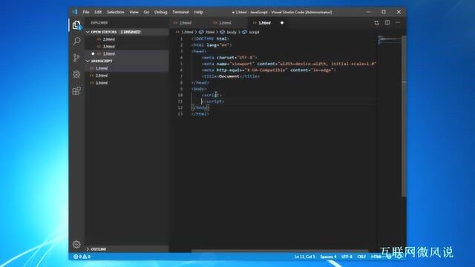475x267 pixels.
Task: Click the unsaved dot on active tab
Action: (x=282, y=23)
